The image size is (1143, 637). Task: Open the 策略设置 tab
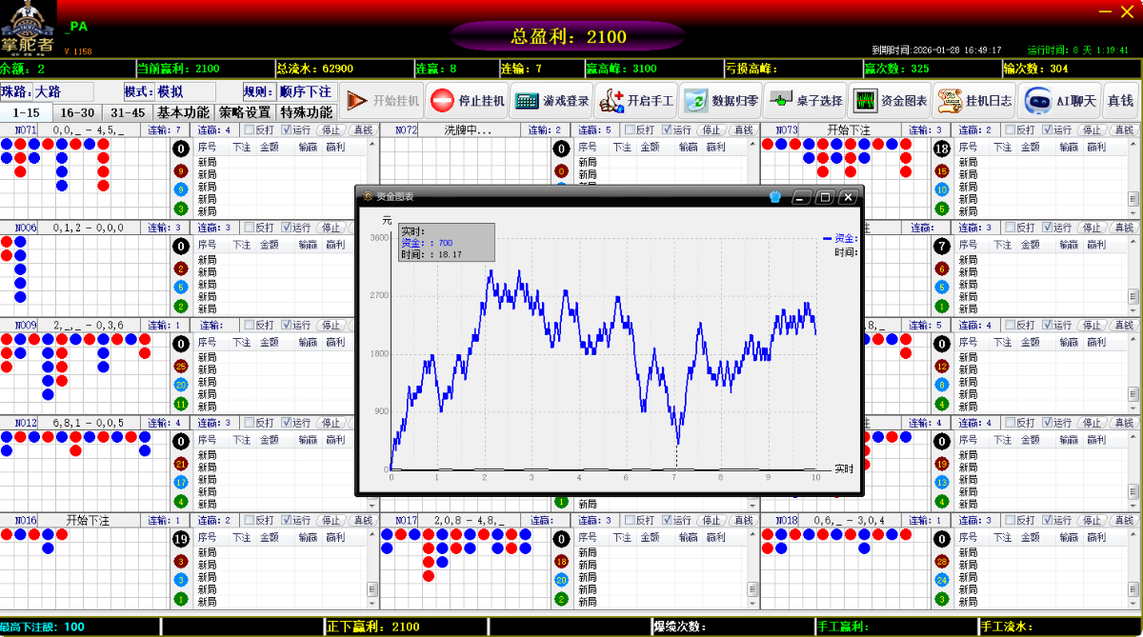click(245, 112)
